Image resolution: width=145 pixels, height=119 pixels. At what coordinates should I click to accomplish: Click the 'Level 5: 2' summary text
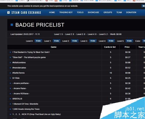(103, 34)
